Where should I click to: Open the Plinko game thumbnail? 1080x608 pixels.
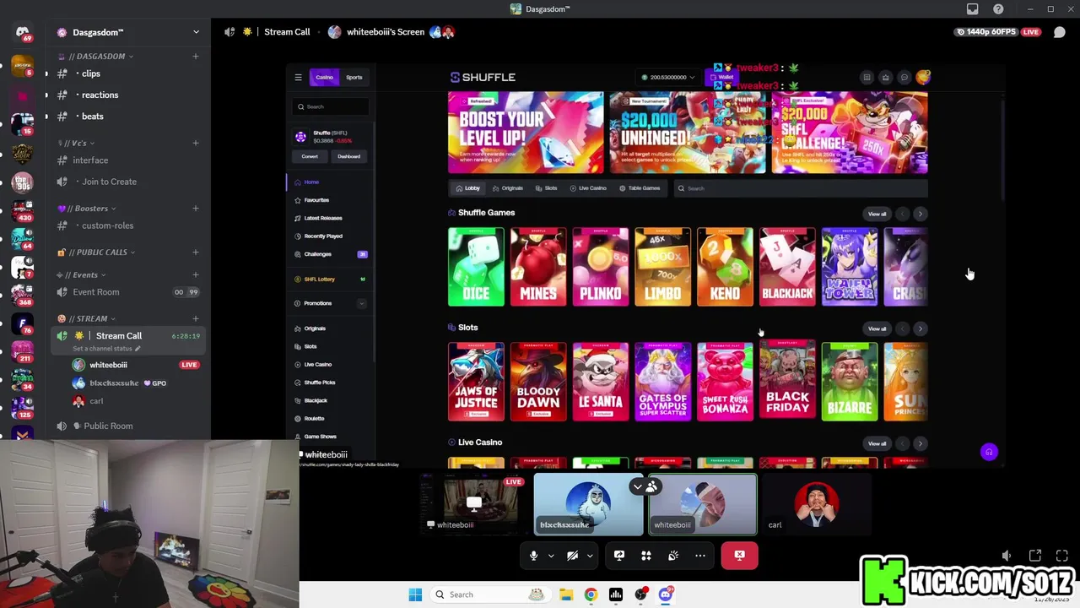[600, 267]
